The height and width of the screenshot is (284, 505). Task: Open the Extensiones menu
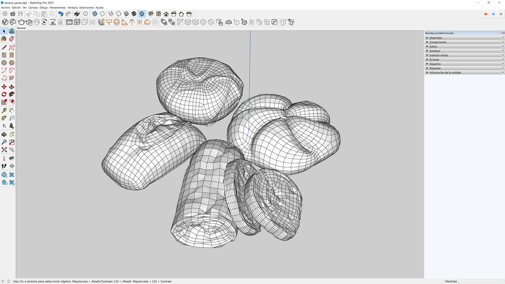coord(86,8)
